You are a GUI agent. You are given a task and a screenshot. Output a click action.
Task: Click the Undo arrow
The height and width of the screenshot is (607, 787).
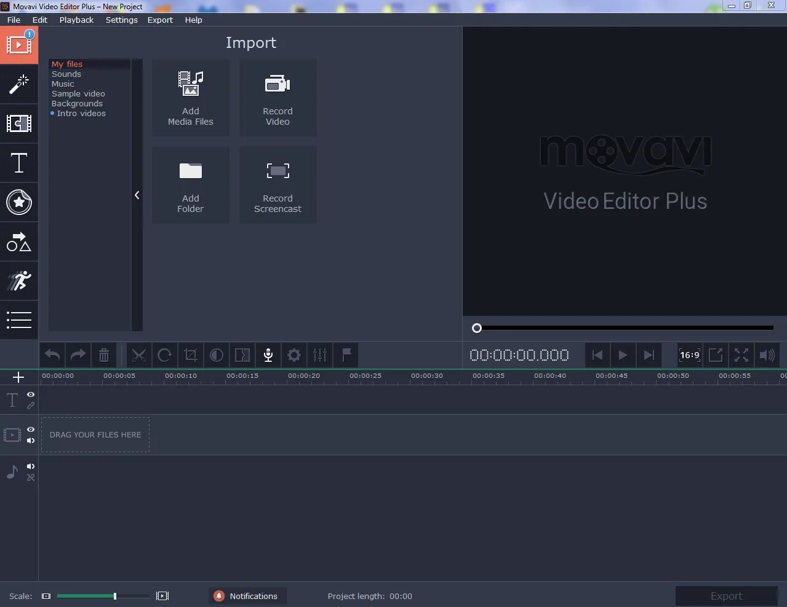(53, 355)
